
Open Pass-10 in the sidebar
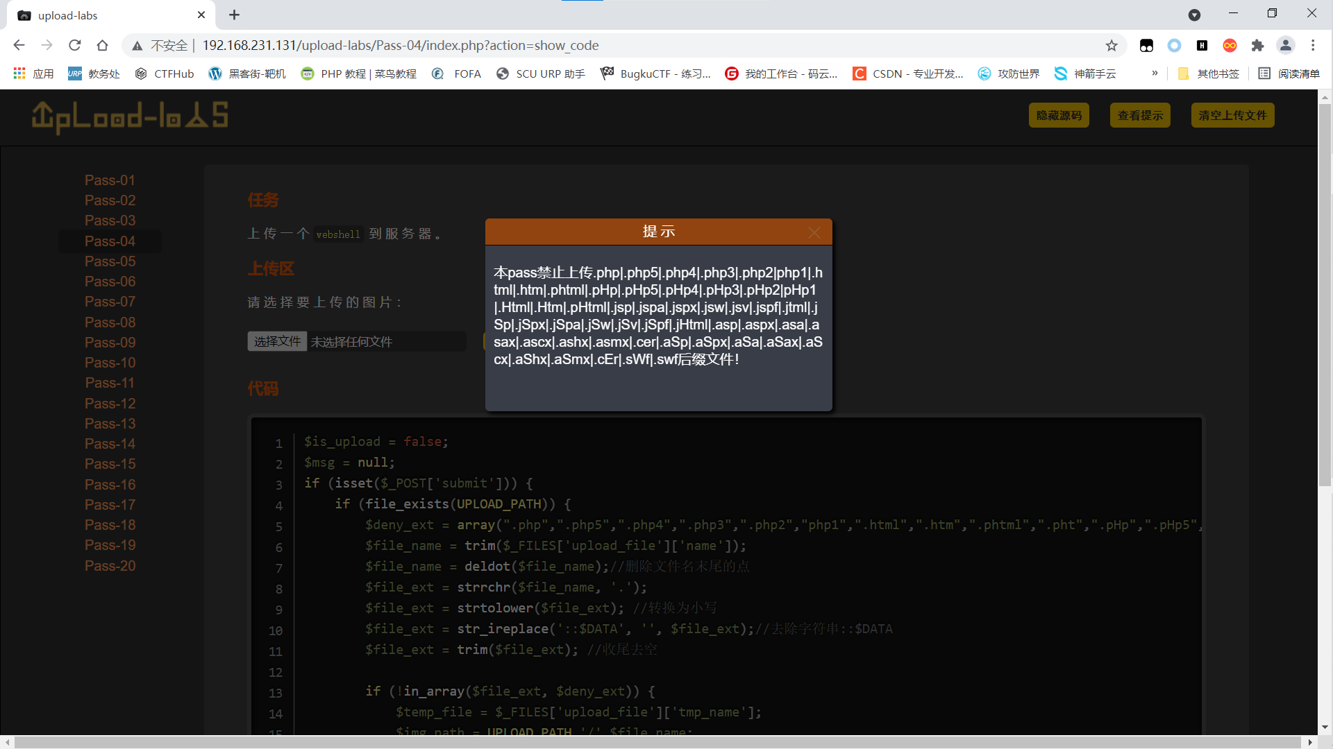tap(110, 363)
